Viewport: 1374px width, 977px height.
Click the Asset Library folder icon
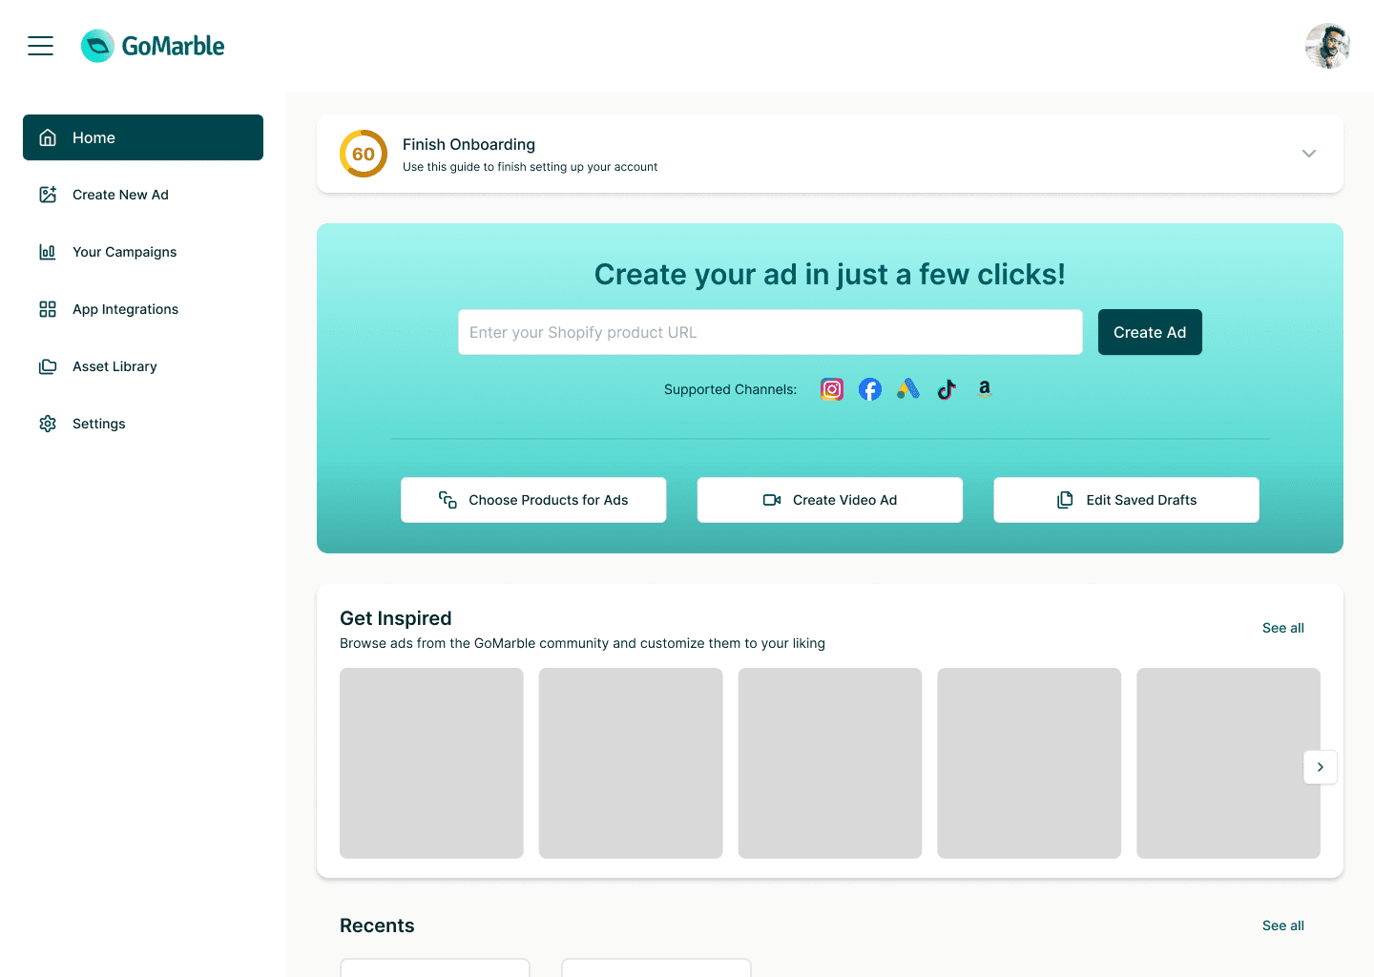(x=48, y=366)
